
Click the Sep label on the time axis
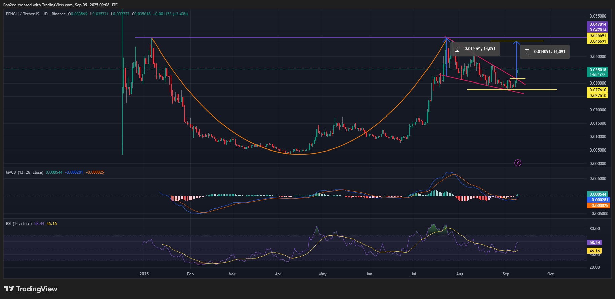click(x=506, y=274)
